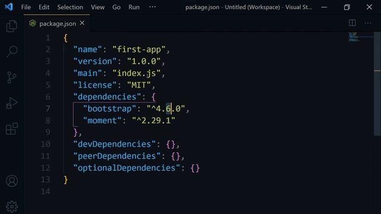Image resolution: width=381 pixels, height=214 pixels.
Task: Click the editor vertical scrollbar
Action: point(377,84)
